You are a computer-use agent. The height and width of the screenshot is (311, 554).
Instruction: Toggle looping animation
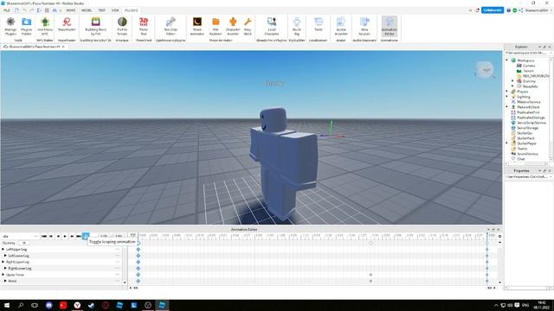click(x=86, y=236)
